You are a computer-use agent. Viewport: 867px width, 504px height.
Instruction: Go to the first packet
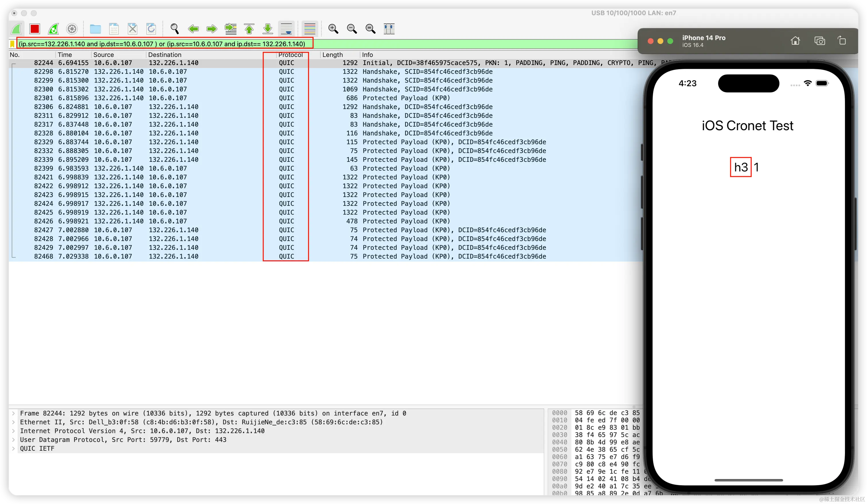point(249,29)
